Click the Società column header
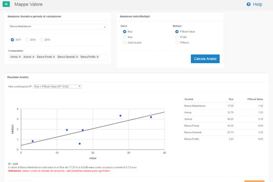 coord(189,99)
